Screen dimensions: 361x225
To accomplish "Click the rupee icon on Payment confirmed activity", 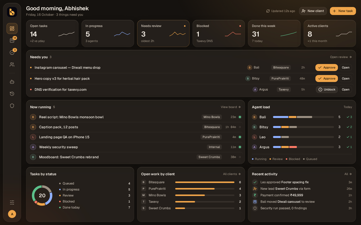I will coord(255,195).
